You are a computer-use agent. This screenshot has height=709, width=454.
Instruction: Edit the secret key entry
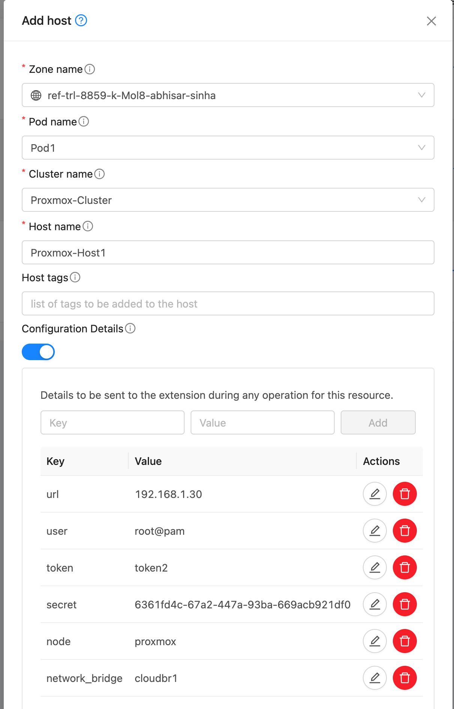(374, 604)
